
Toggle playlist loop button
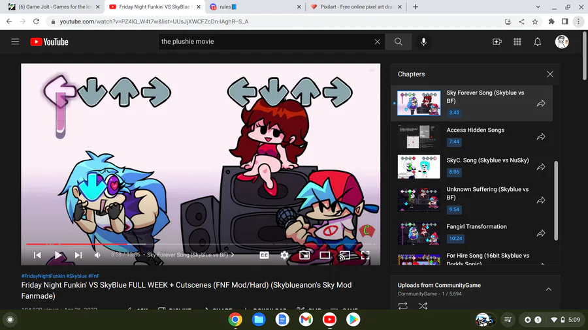pos(402,306)
